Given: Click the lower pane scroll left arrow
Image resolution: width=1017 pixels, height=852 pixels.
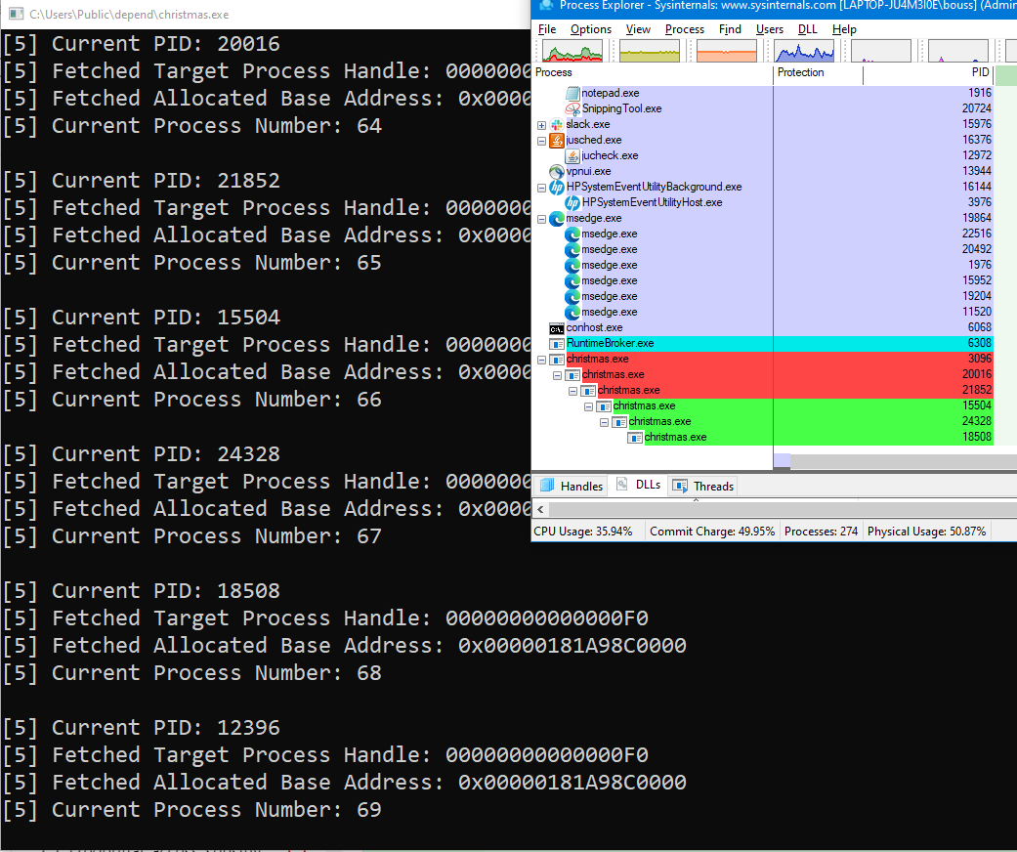Looking at the screenshot, I should click(x=539, y=509).
